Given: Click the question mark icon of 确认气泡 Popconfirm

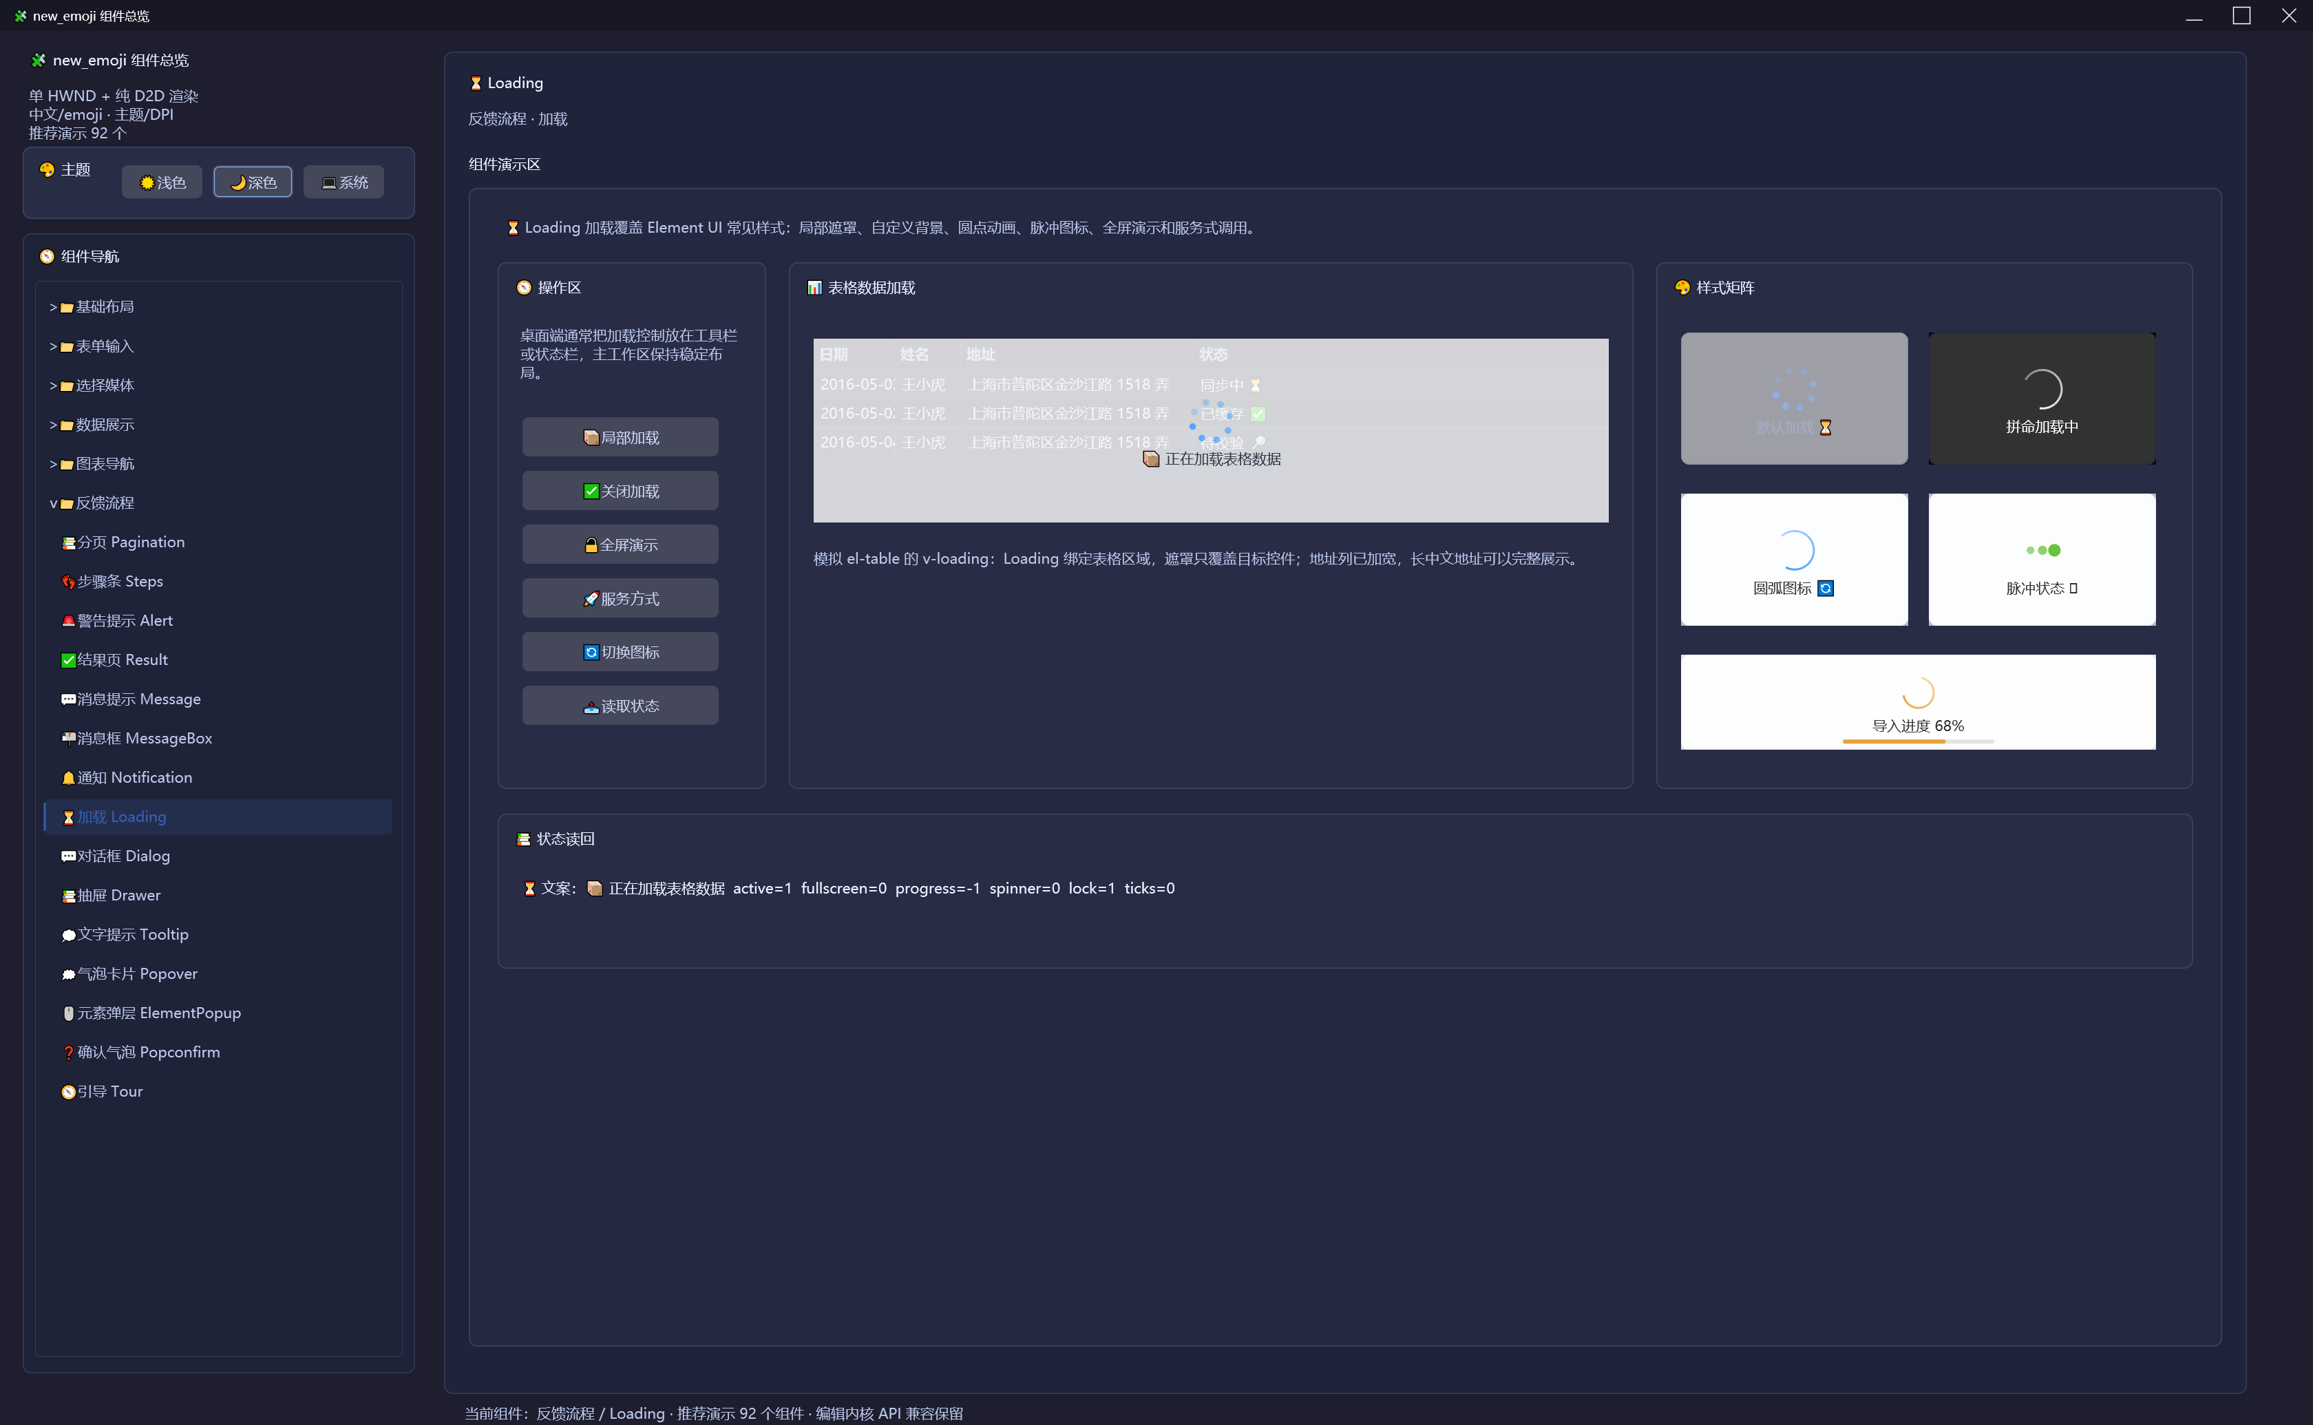Looking at the screenshot, I should [69, 1053].
